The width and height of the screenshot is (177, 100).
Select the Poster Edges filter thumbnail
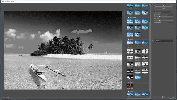130,6
